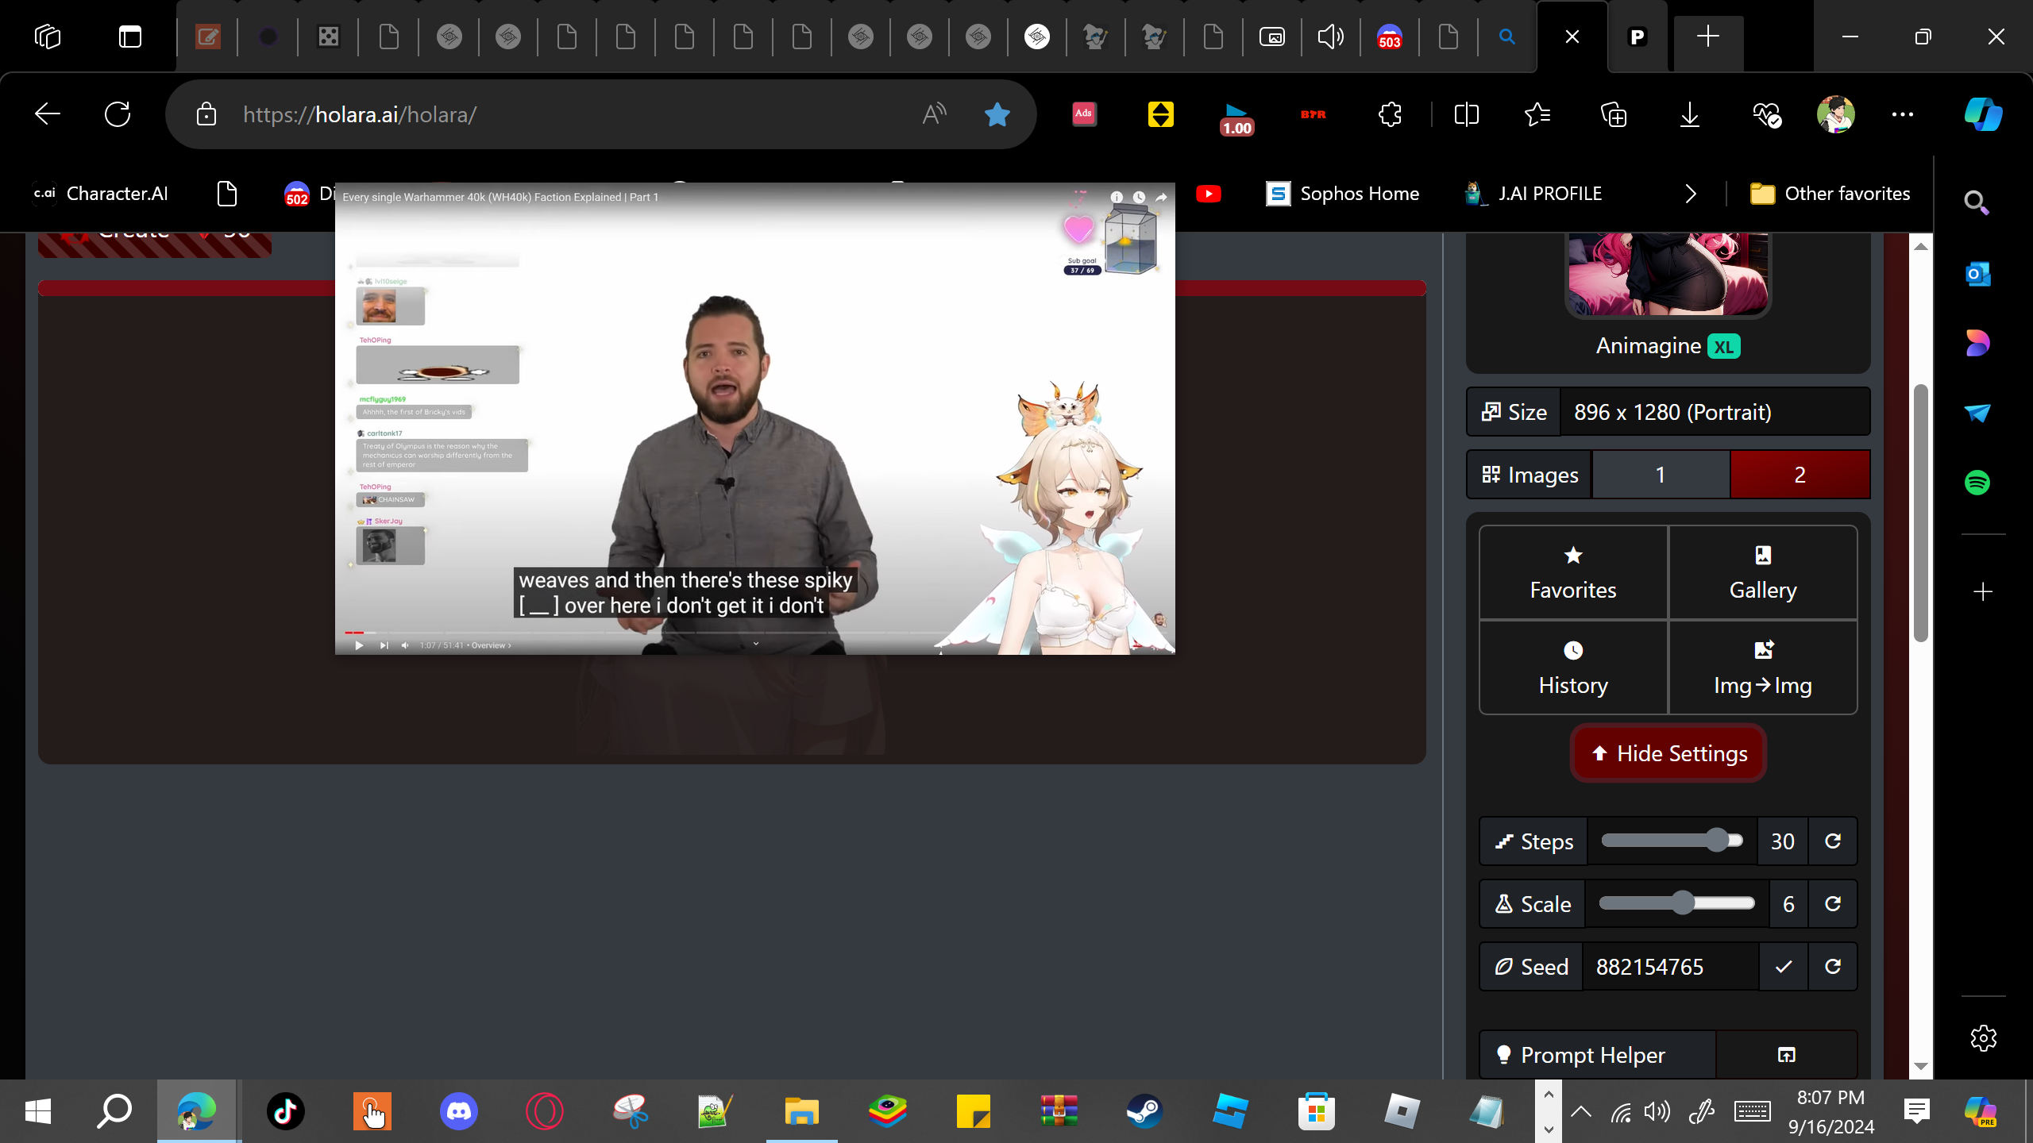This screenshot has height=1143, width=2033.
Task: Toggle the favorite star for this page
Action: 997,114
